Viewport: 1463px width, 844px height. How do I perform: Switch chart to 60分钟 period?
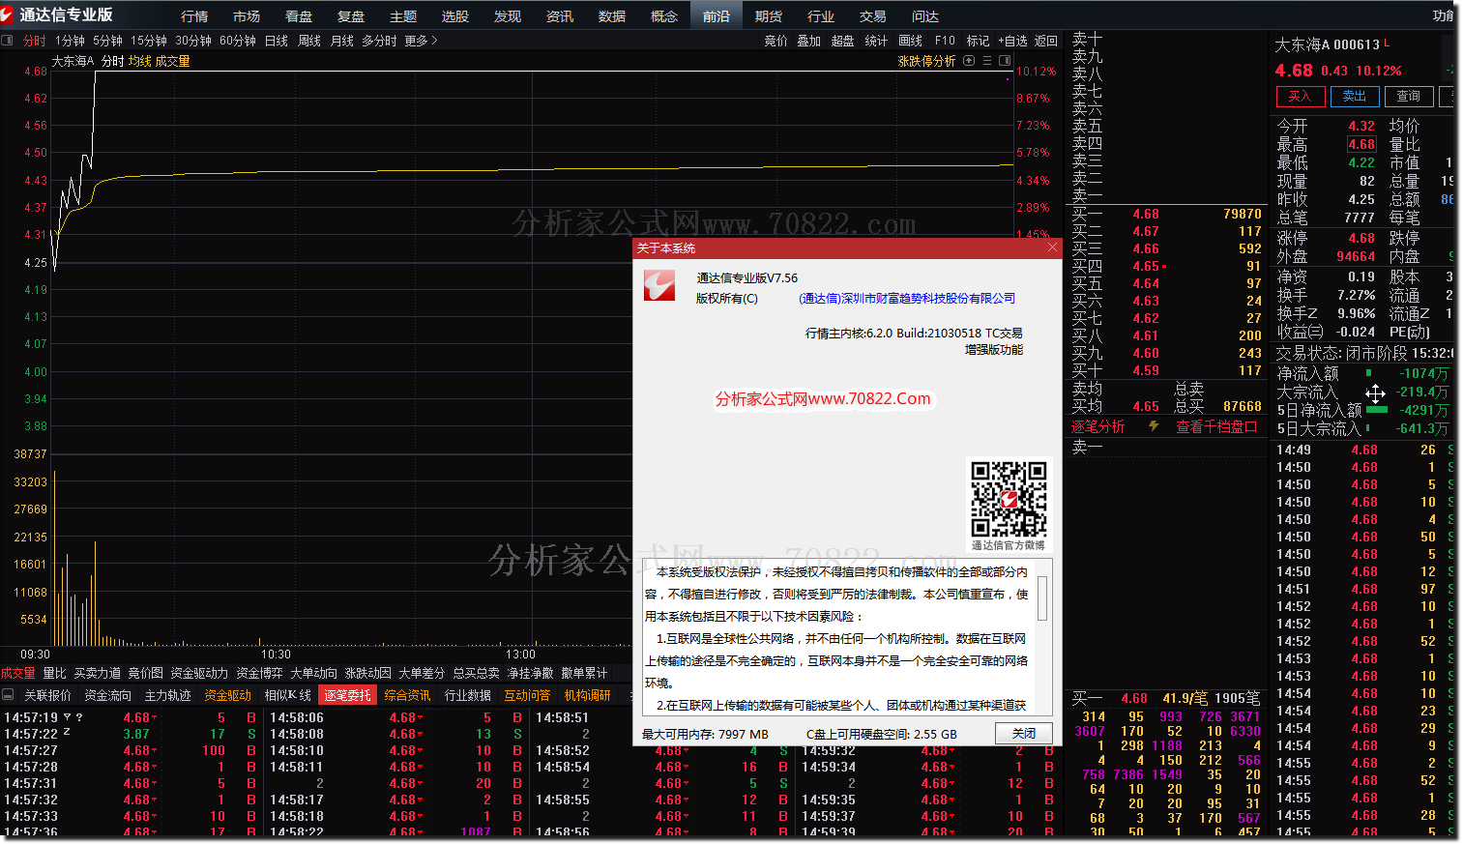238,41
